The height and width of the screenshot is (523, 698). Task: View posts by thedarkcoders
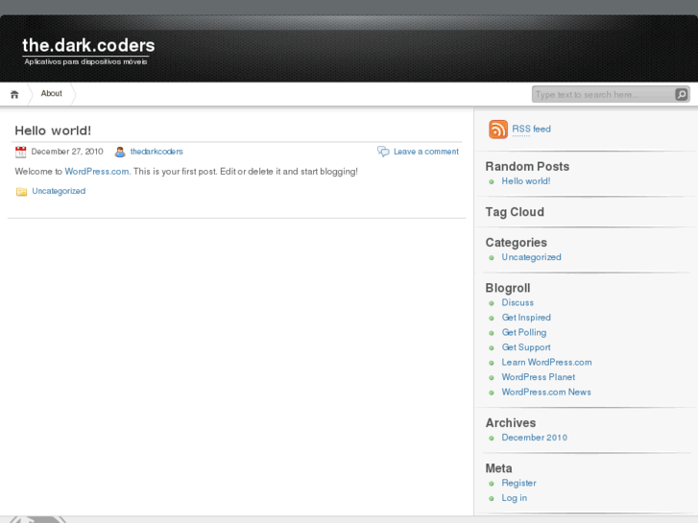(156, 152)
